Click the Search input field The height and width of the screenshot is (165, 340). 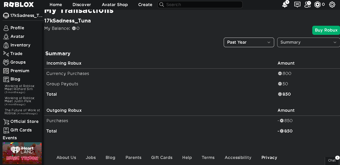point(200,5)
